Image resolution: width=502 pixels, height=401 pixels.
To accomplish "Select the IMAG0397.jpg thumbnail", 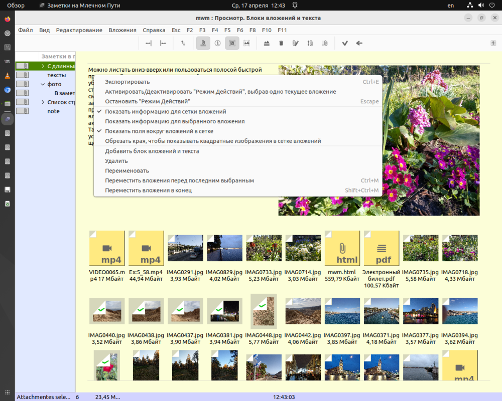I will pos(342,311).
